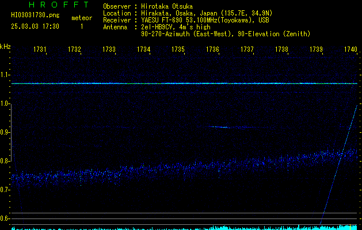Screen dimensions: 362x230
Task: Click the Location line Hirakata, Osaka, Japan
Action: (x=188, y=13)
